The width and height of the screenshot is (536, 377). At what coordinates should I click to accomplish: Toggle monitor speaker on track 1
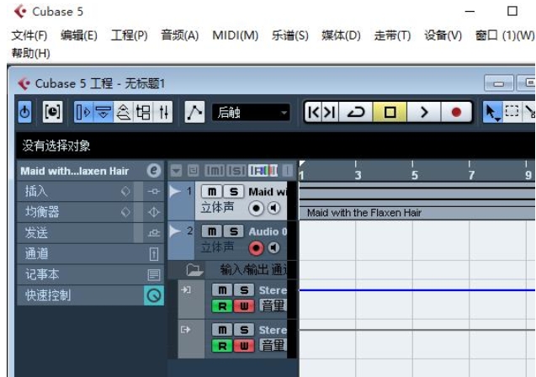[x=273, y=208]
